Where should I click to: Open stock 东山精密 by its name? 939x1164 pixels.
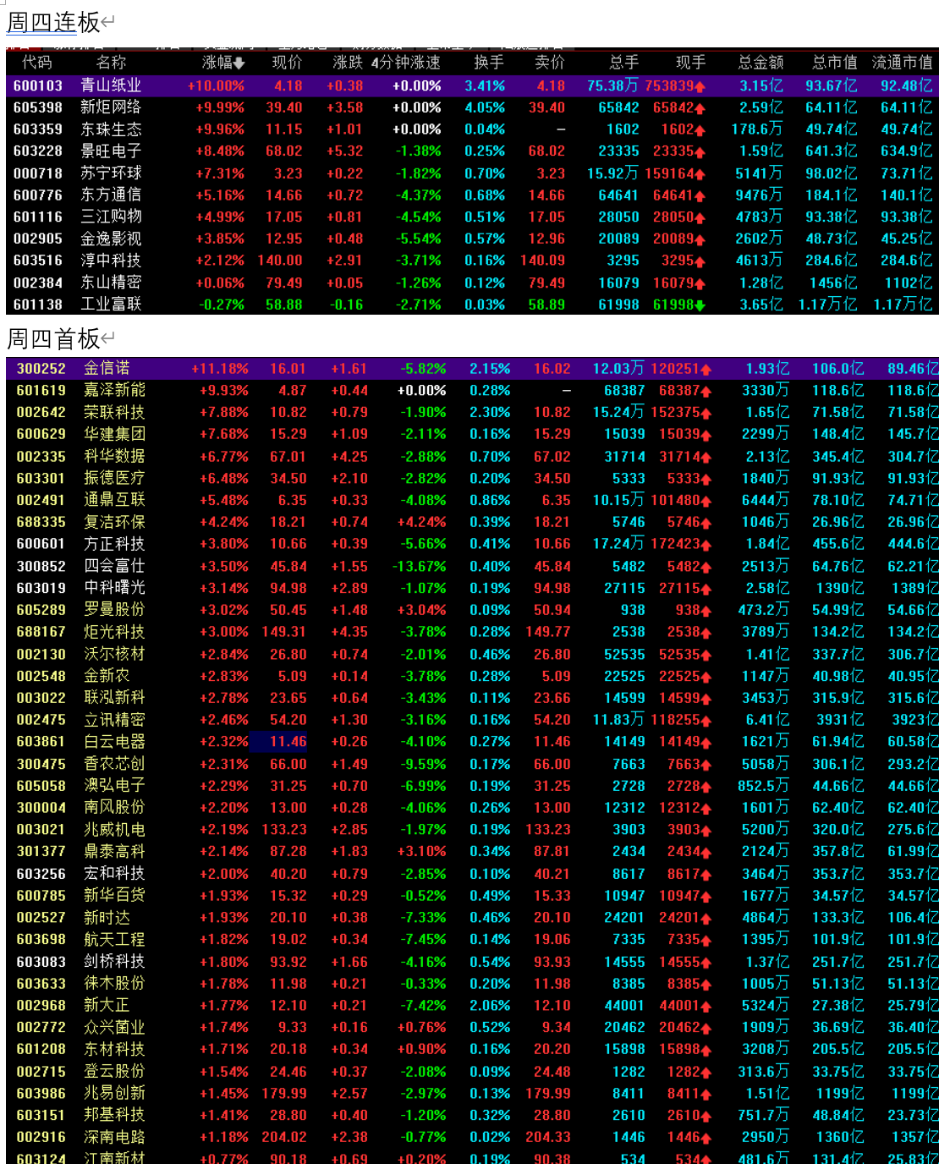pos(111,283)
